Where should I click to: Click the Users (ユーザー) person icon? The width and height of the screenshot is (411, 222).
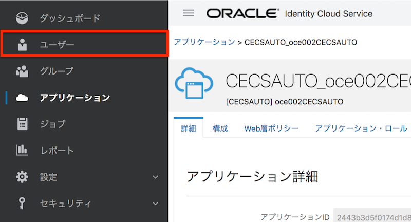click(22, 45)
